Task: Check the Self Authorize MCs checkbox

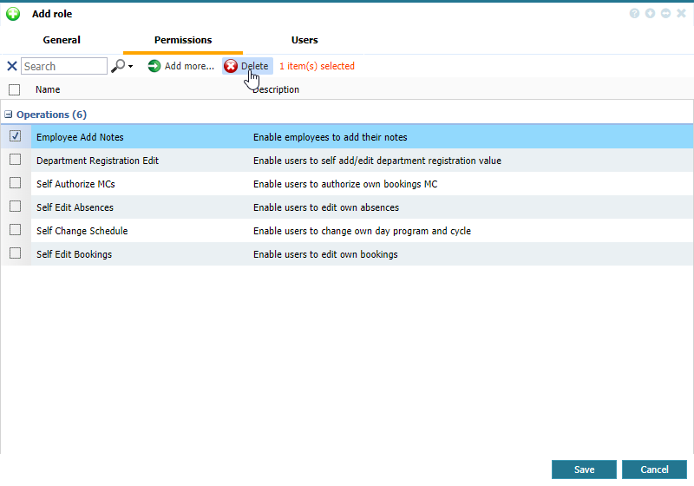Action: click(x=16, y=183)
